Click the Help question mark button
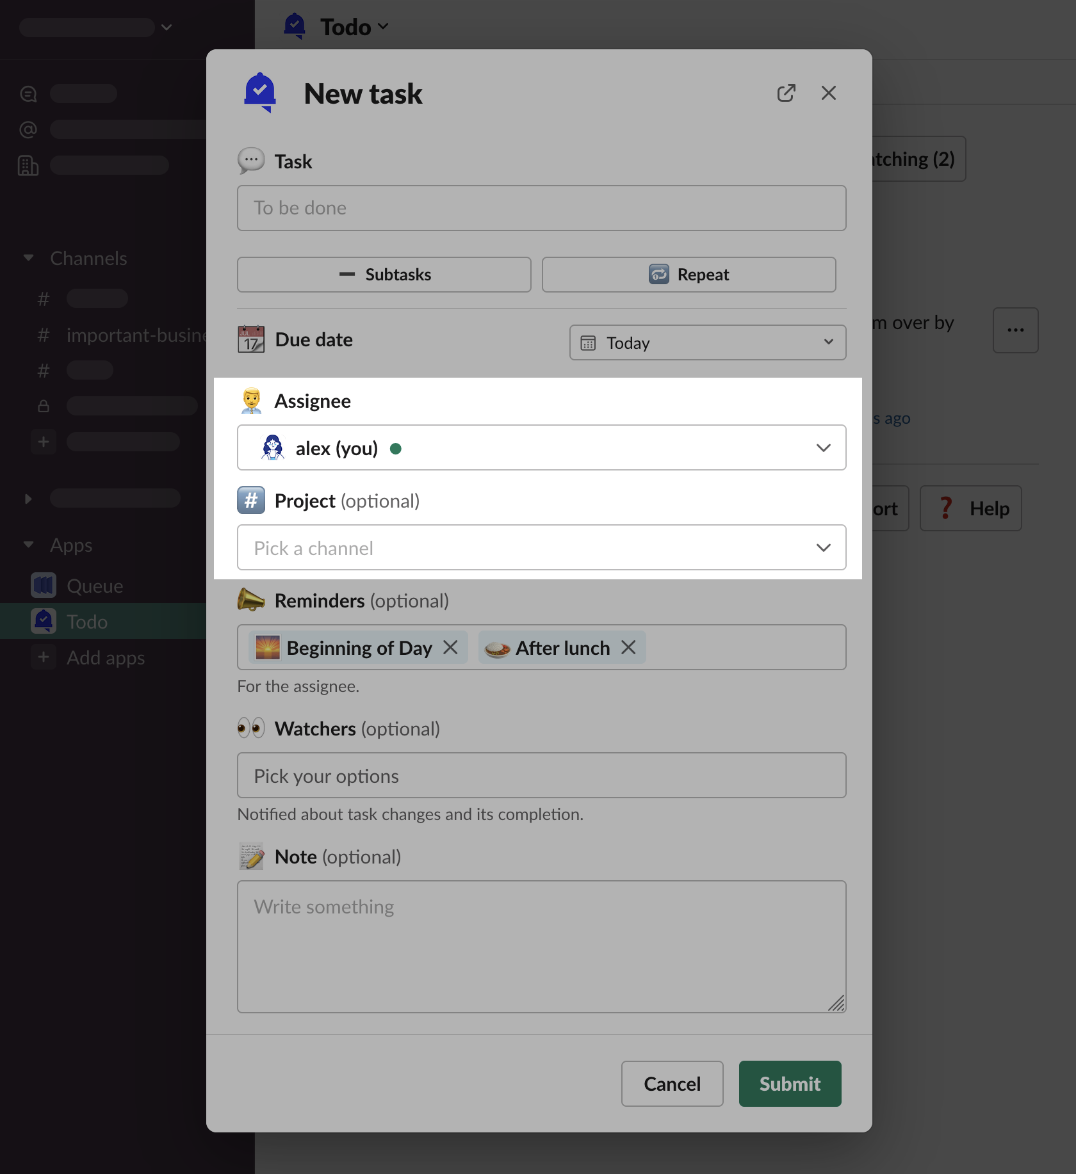This screenshot has height=1174, width=1076. click(970, 508)
